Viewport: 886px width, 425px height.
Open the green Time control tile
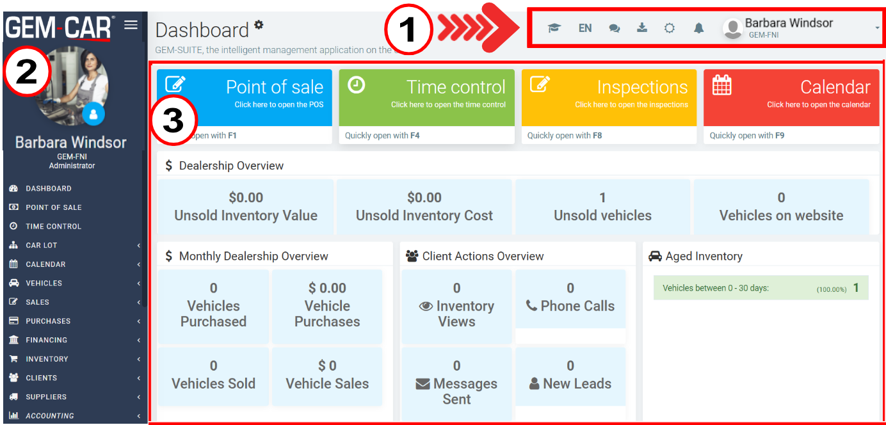coord(426,97)
